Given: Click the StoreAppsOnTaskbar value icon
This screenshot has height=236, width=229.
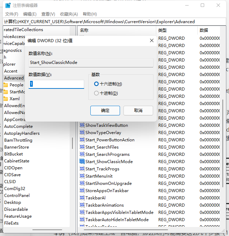Looking at the screenshot, I should (x=82, y=190).
